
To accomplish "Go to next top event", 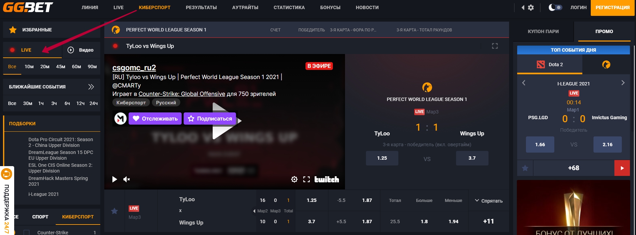I will pyautogui.click(x=623, y=83).
